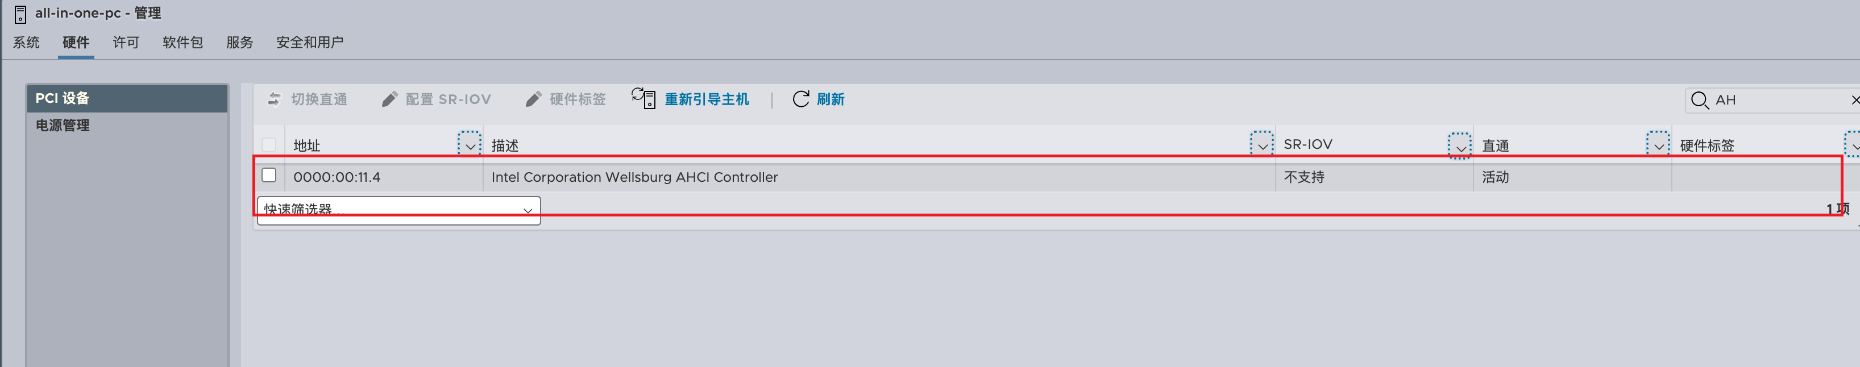Switch to the 许可 tab

(x=126, y=43)
